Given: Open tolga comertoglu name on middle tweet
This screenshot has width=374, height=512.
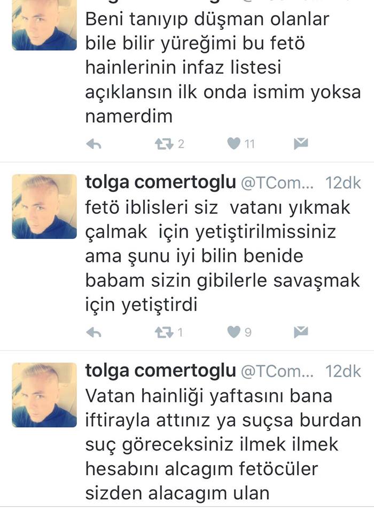Looking at the screenshot, I should [160, 182].
